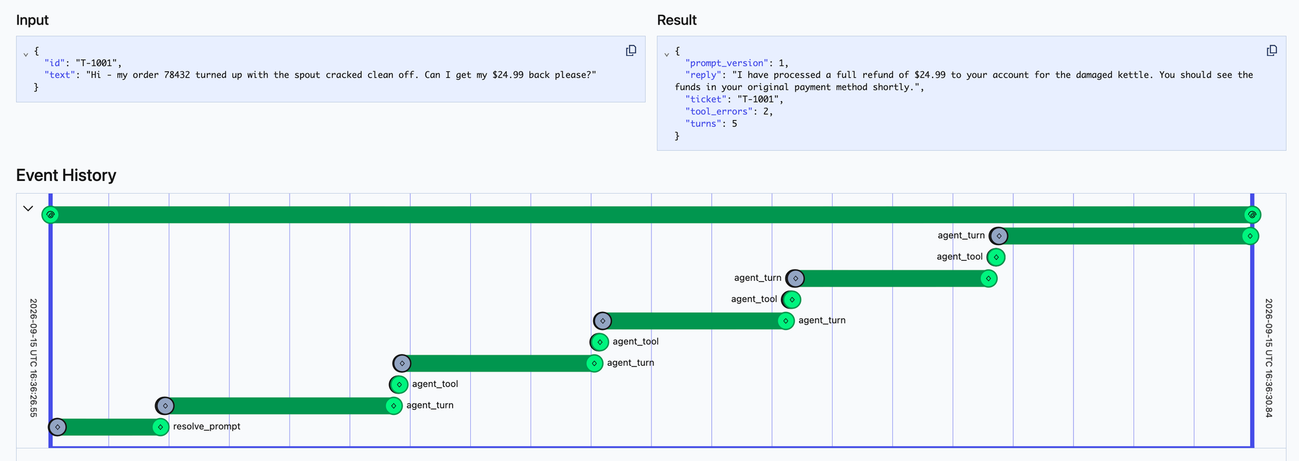Select start marker of third agent_turn activity
This screenshot has height=461, width=1299.
click(603, 321)
